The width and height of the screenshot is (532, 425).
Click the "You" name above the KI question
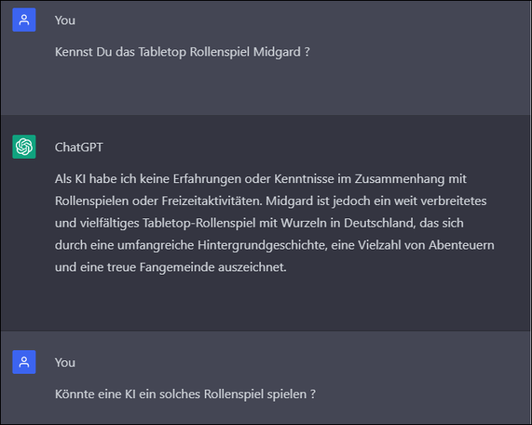click(65, 362)
